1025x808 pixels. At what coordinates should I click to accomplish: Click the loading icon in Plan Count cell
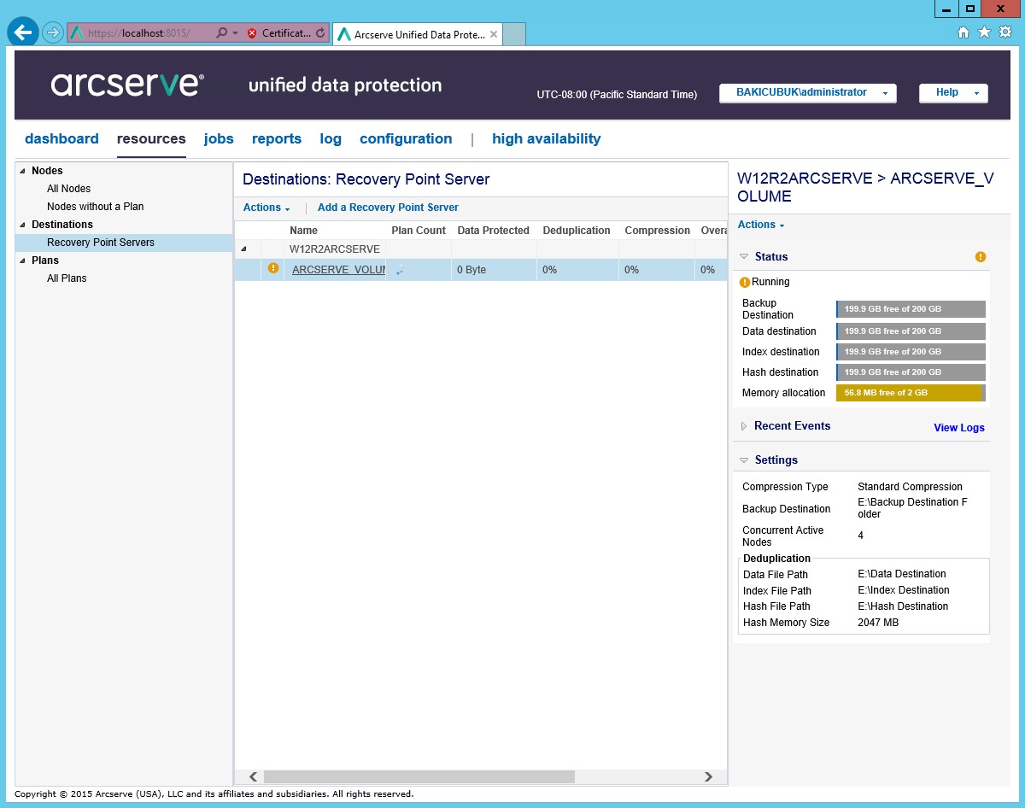[x=401, y=269]
